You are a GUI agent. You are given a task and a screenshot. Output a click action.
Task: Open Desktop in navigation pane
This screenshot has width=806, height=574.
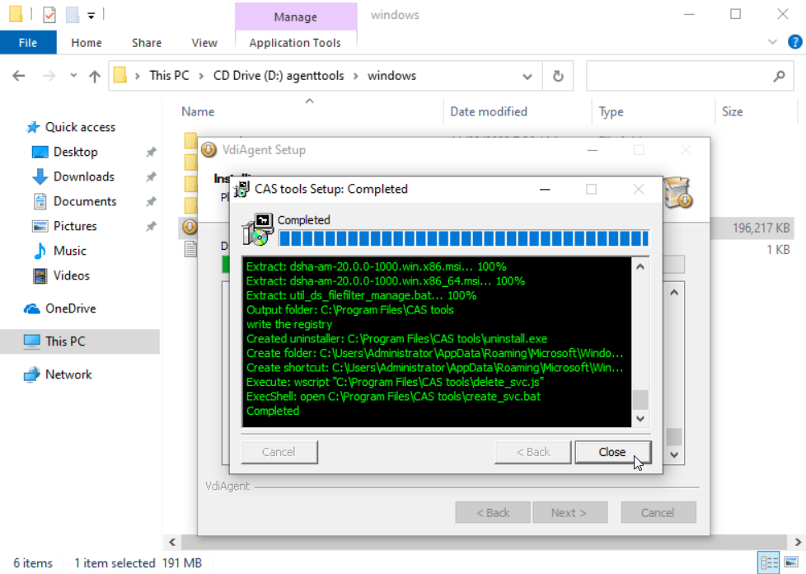76,152
